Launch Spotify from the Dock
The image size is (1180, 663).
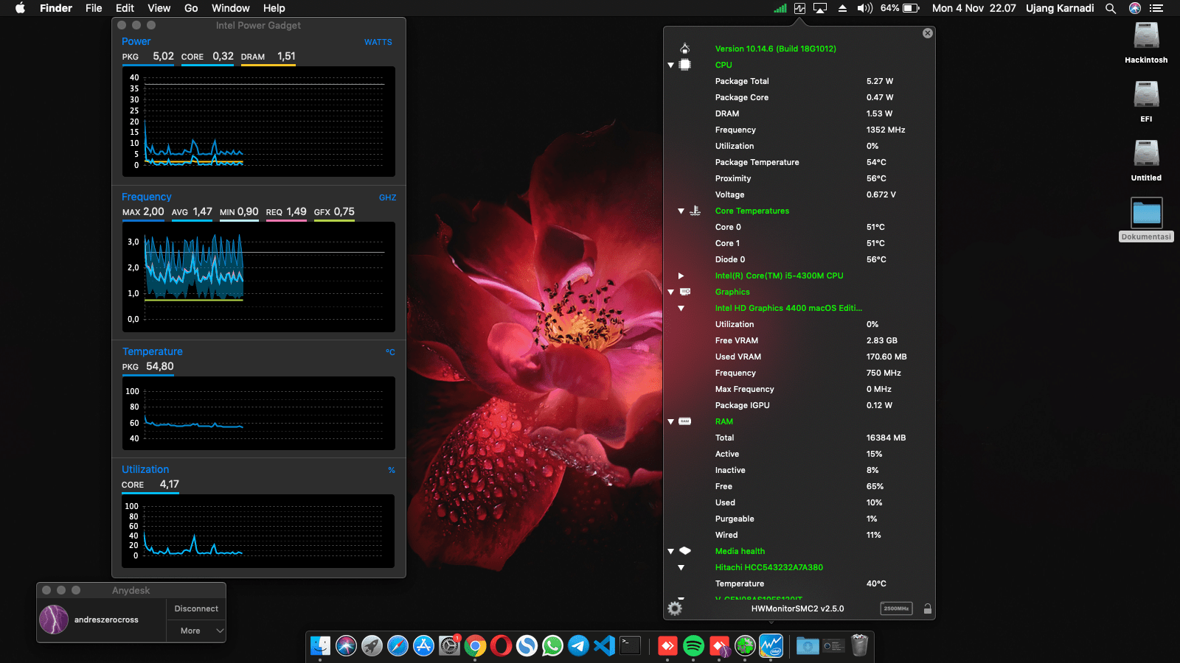coord(693,645)
